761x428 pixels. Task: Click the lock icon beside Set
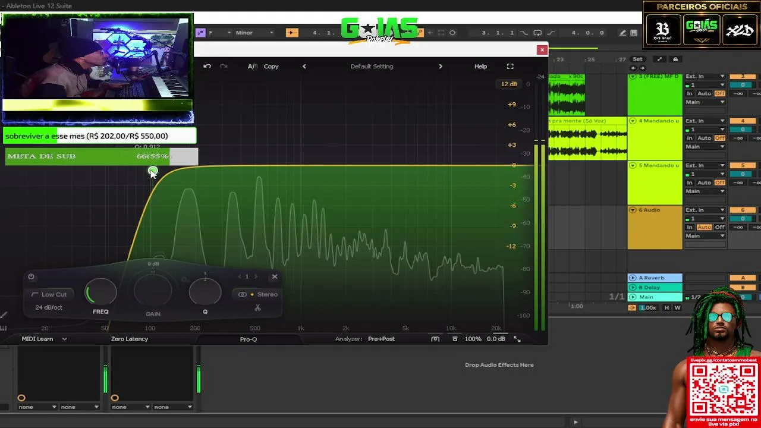click(675, 59)
